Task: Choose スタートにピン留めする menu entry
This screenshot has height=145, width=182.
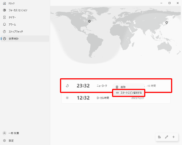Action: (x=128, y=93)
